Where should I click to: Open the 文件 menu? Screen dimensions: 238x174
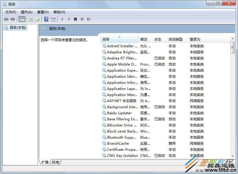tap(10, 12)
